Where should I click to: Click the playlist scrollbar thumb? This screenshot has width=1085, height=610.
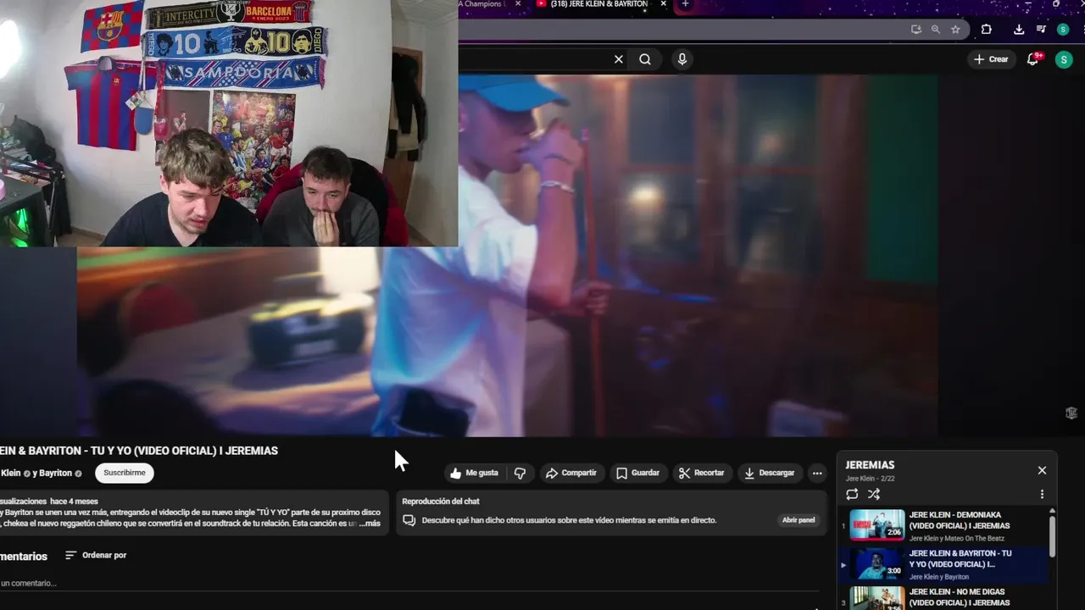(1052, 536)
